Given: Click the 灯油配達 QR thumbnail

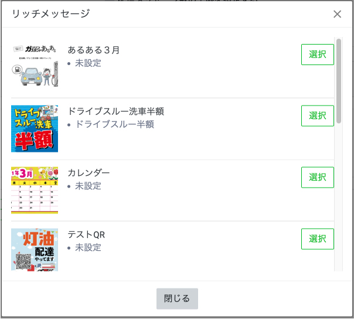Looking at the screenshot, I should pyautogui.click(x=35, y=250).
